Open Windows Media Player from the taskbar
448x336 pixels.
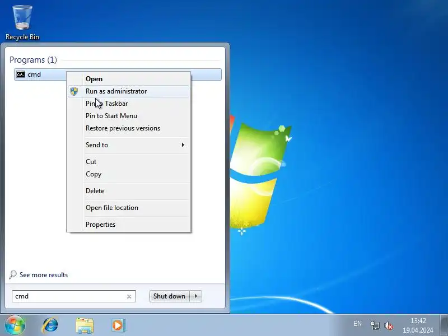(x=118, y=325)
